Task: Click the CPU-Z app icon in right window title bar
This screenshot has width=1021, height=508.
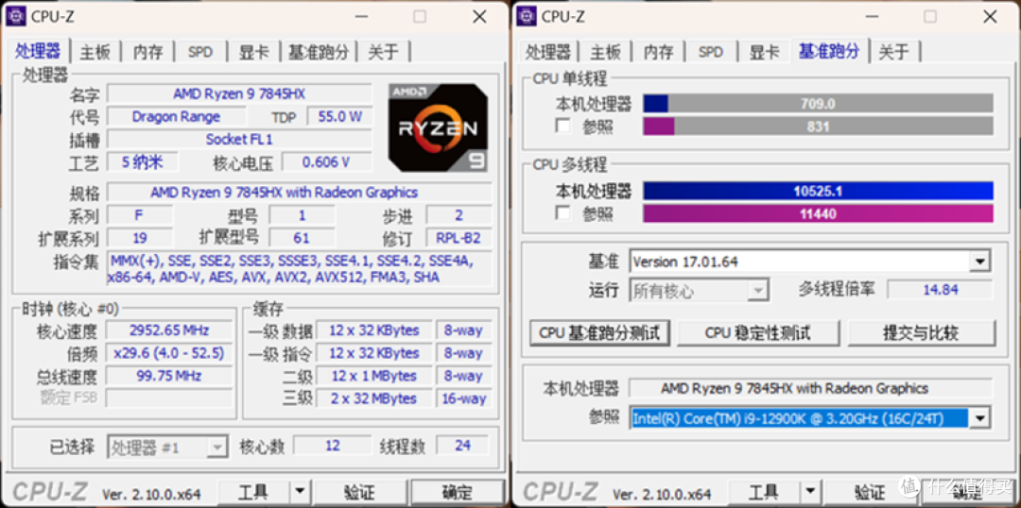Action: point(527,16)
